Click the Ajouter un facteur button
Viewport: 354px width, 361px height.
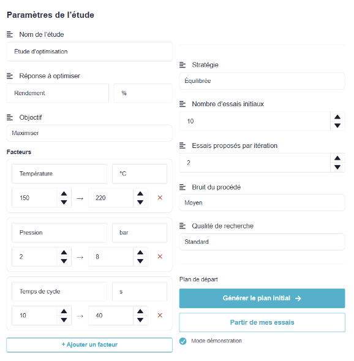click(x=89, y=345)
